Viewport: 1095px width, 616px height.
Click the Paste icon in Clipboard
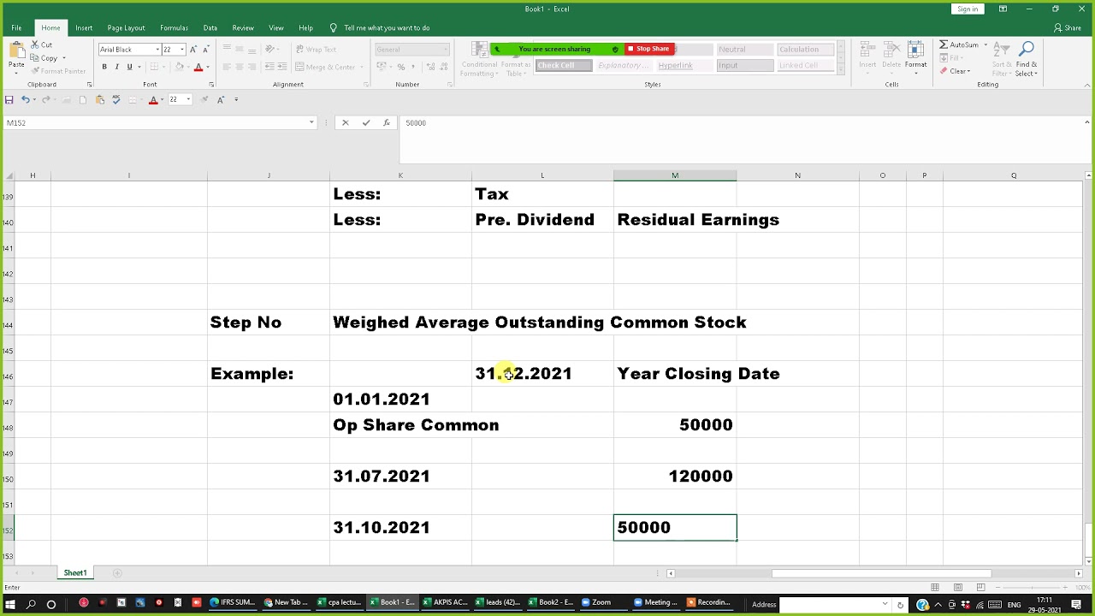16,50
